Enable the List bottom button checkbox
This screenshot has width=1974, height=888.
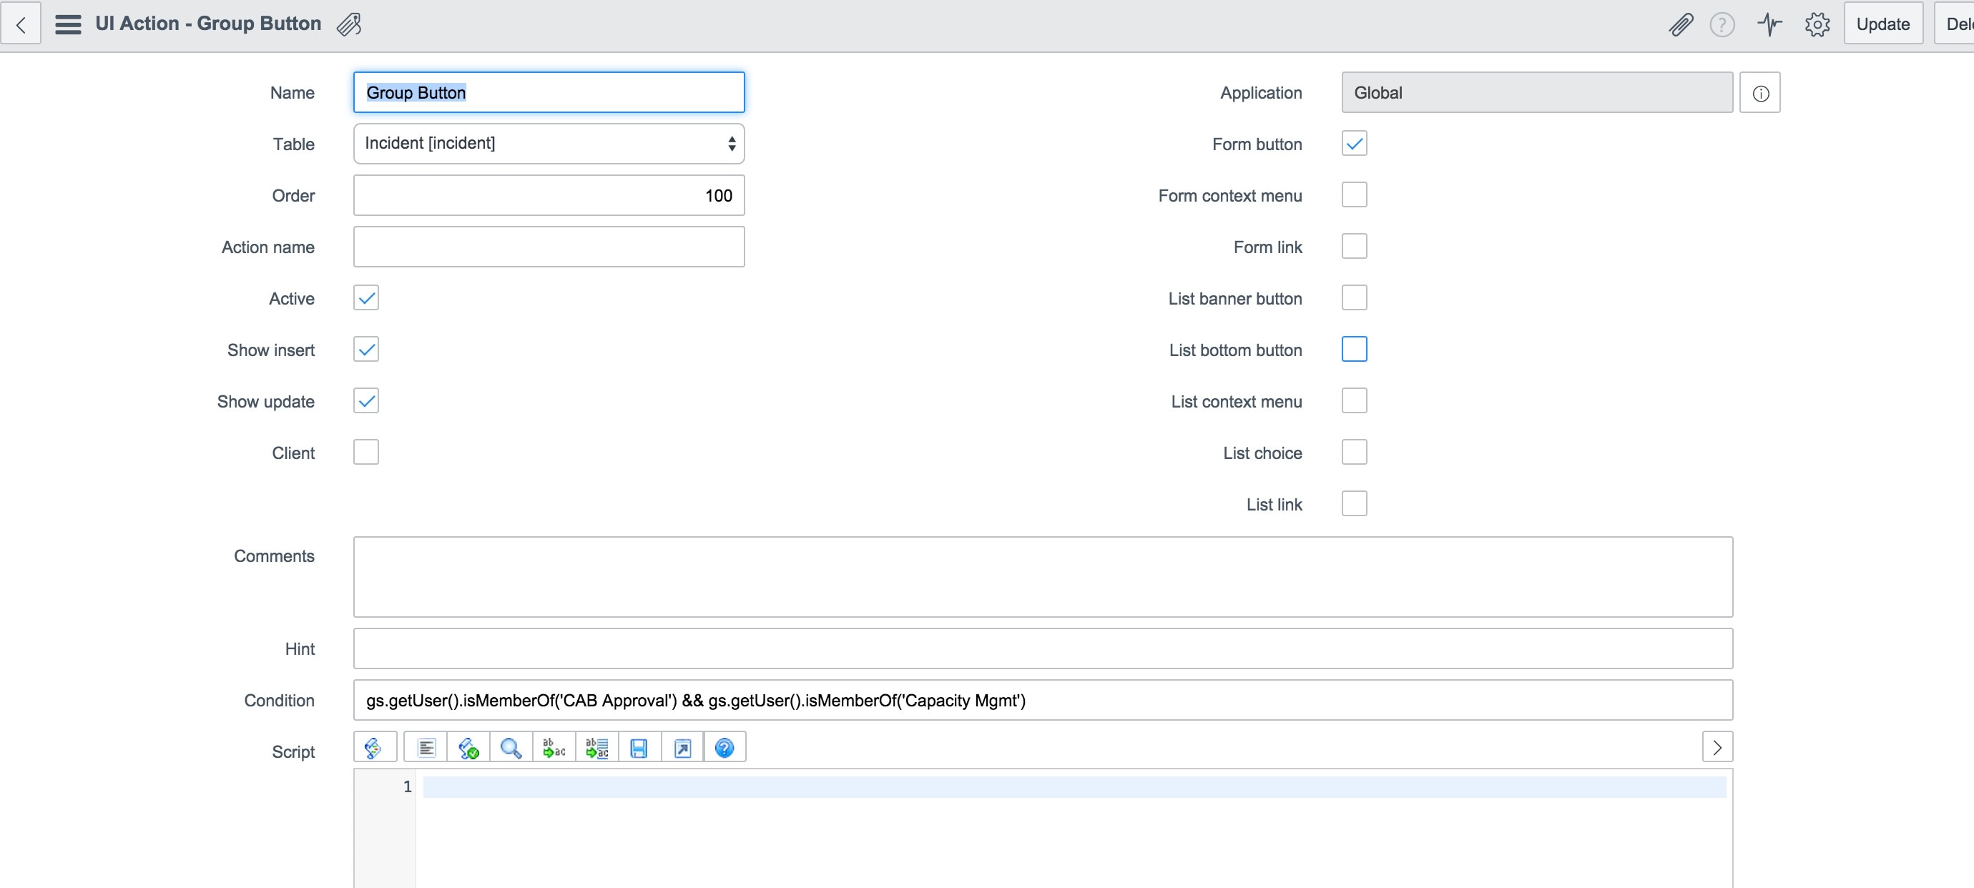1354,350
